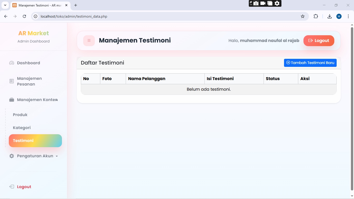Open the Produk menu item
The height and width of the screenshot is (199, 354).
[20, 115]
